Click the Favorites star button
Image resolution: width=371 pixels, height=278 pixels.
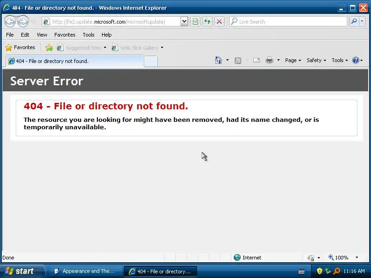point(20,48)
